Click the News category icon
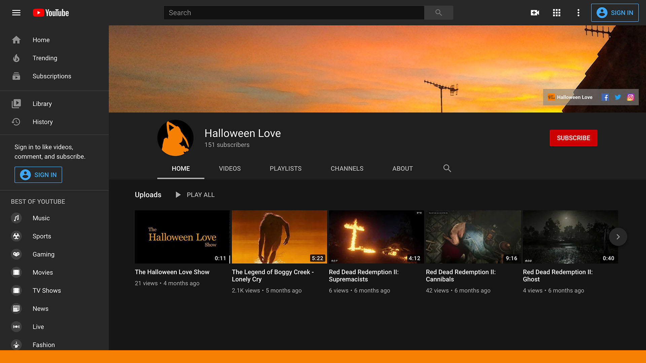 [x=16, y=309]
